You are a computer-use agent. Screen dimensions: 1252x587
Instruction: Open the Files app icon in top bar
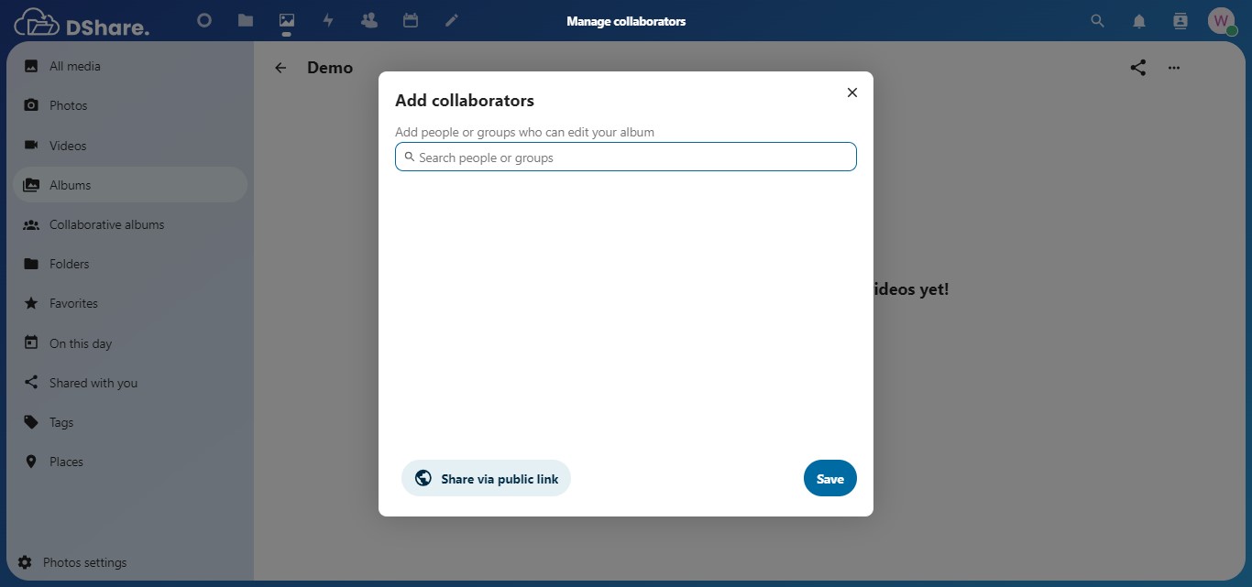coord(246,20)
